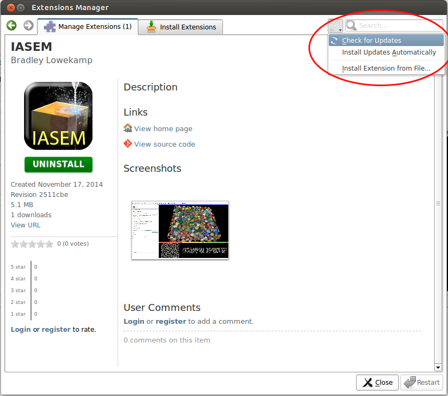Click the View URL link

[26, 225]
